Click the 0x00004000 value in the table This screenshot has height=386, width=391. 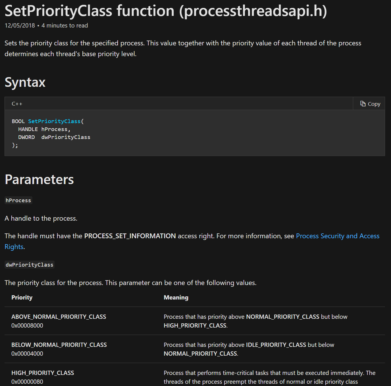[27, 353]
